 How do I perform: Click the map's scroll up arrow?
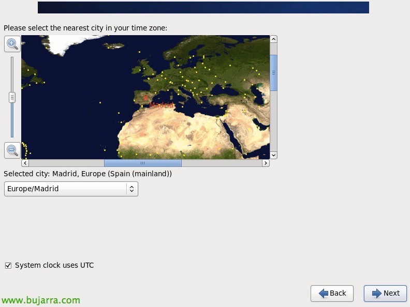point(273,39)
